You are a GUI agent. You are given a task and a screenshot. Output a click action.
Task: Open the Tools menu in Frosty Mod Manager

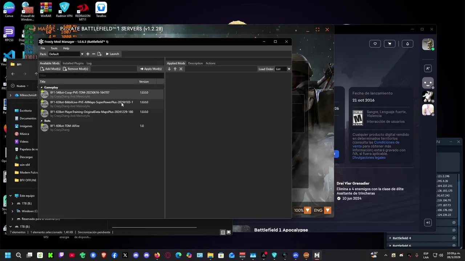(54, 48)
